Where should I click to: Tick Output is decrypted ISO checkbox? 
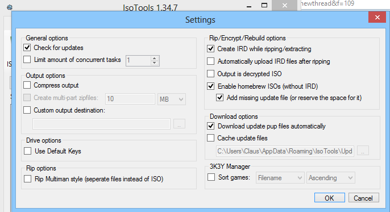[x=211, y=73]
